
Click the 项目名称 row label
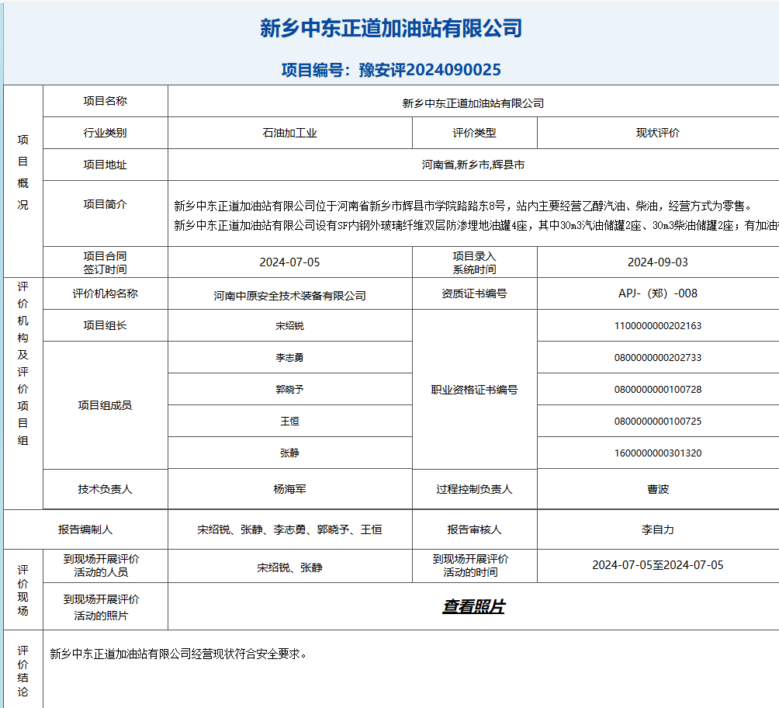[106, 102]
